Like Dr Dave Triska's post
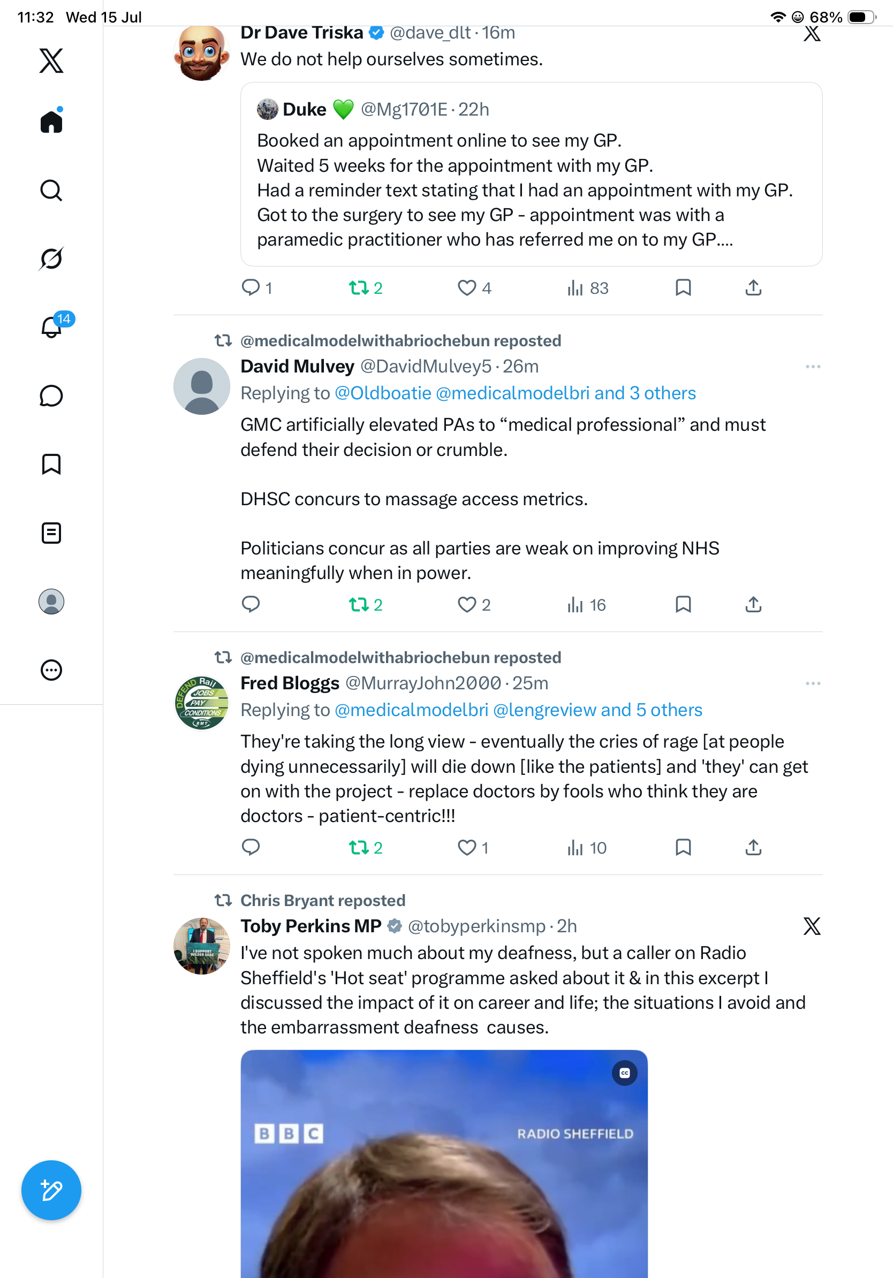This screenshot has height=1278, width=893. click(x=474, y=288)
